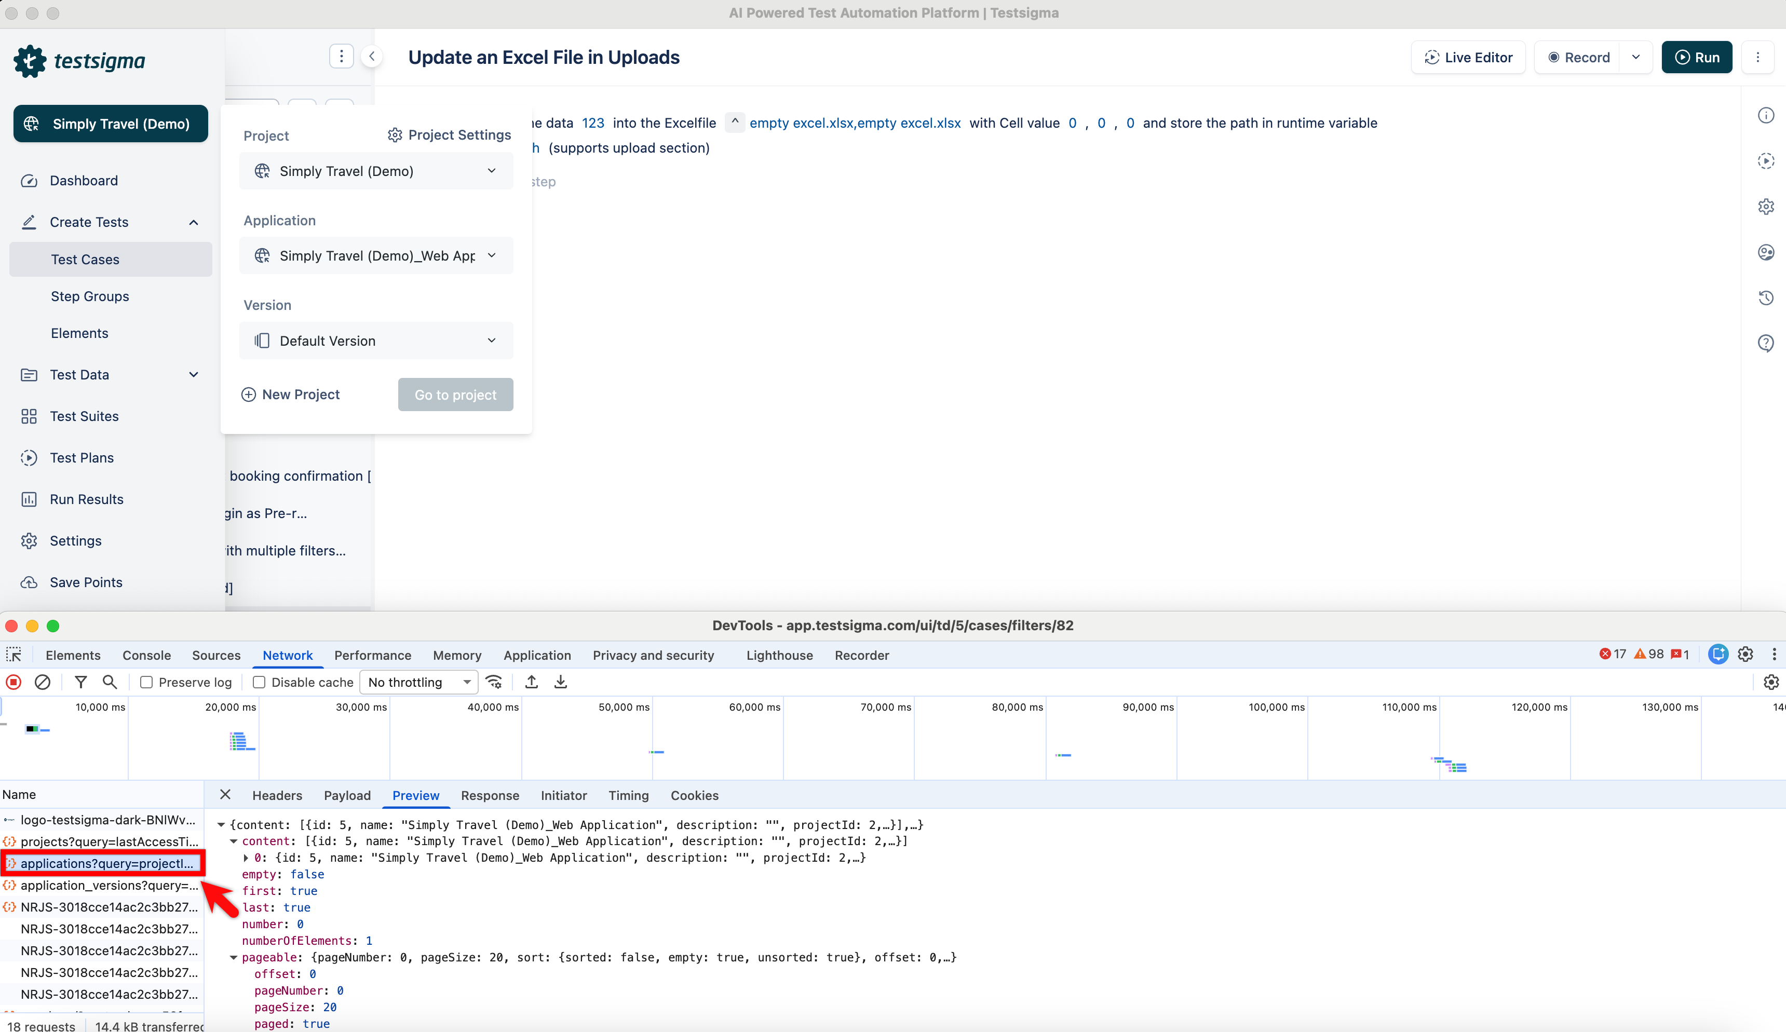
Task: Open the step info panel icon
Action: click(1766, 115)
